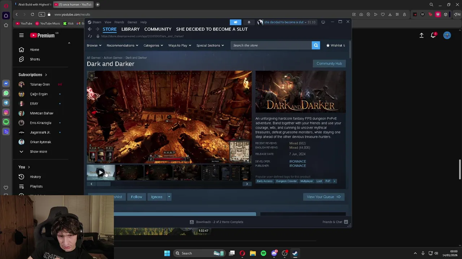The image size is (462, 259).
Task: Open Spotify from Windows taskbar
Action: (x=263, y=253)
